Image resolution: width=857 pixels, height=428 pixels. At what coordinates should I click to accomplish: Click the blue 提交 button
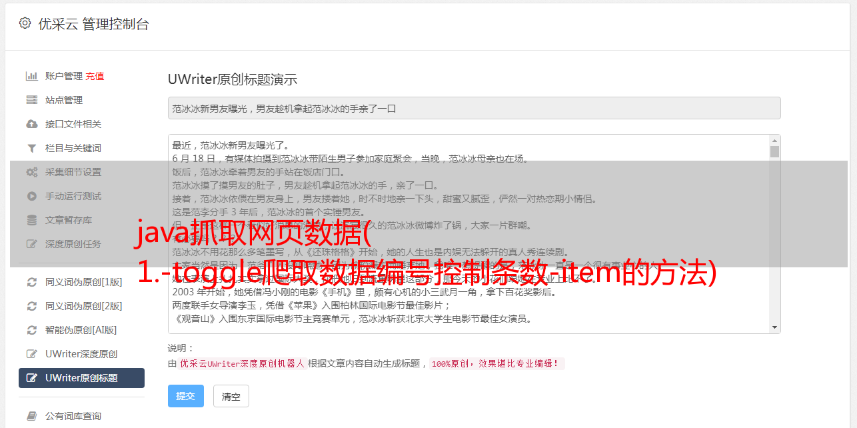tap(185, 396)
